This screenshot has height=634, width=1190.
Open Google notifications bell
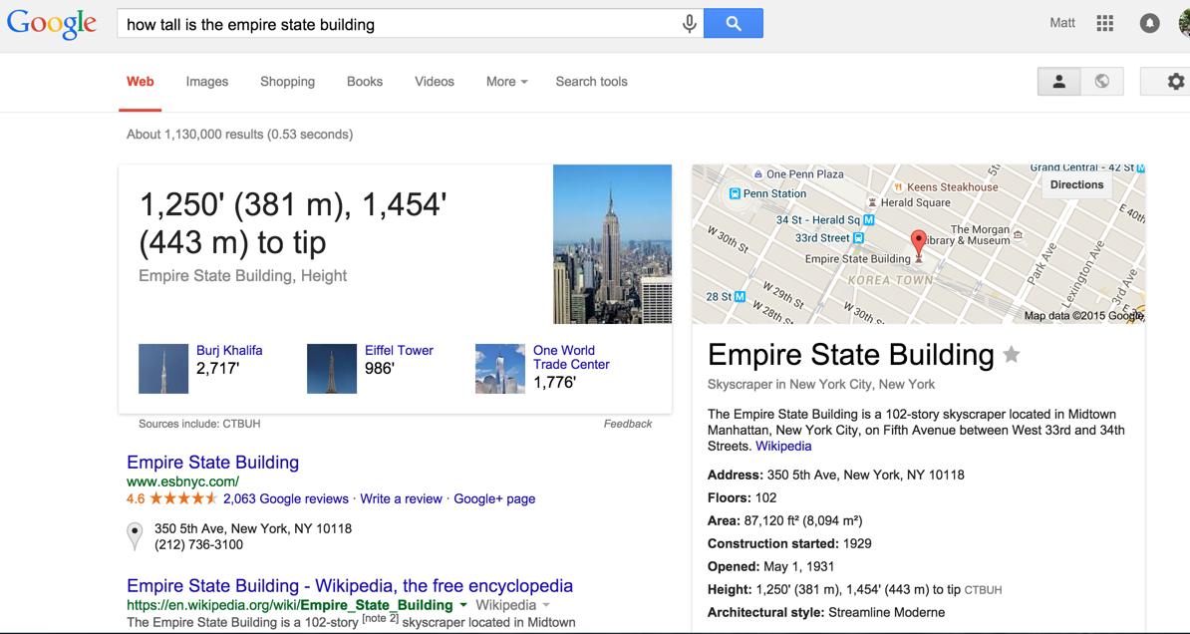coord(1150,23)
